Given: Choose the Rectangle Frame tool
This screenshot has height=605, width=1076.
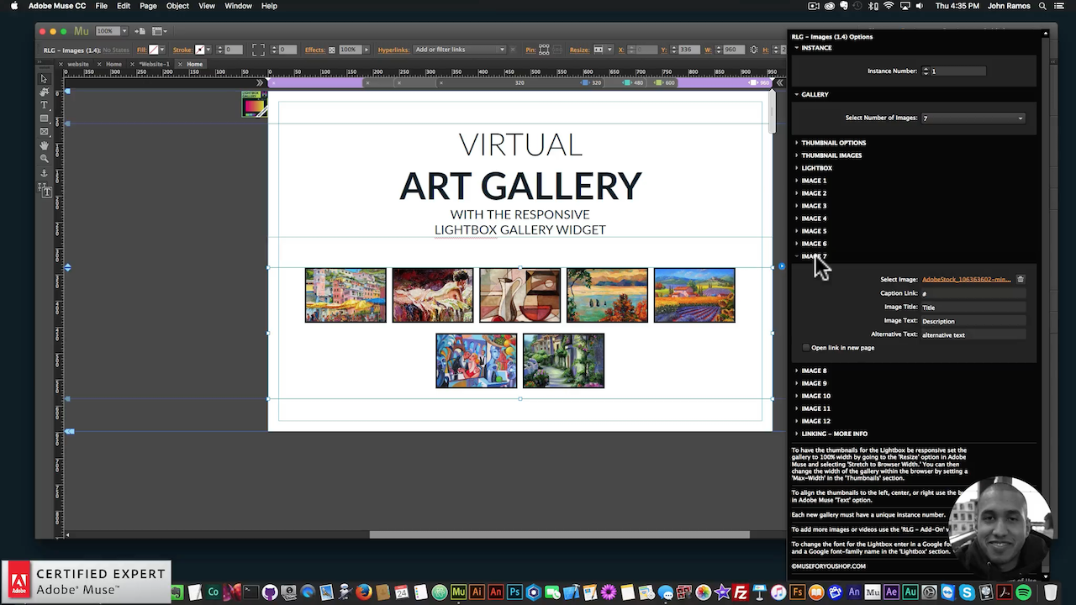Looking at the screenshot, I should coord(44,130).
